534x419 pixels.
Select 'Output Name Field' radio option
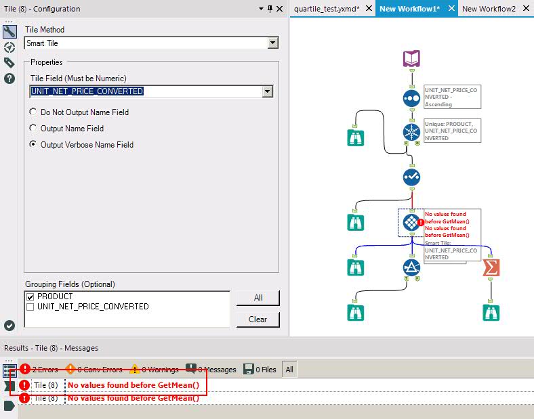pyautogui.click(x=66, y=129)
